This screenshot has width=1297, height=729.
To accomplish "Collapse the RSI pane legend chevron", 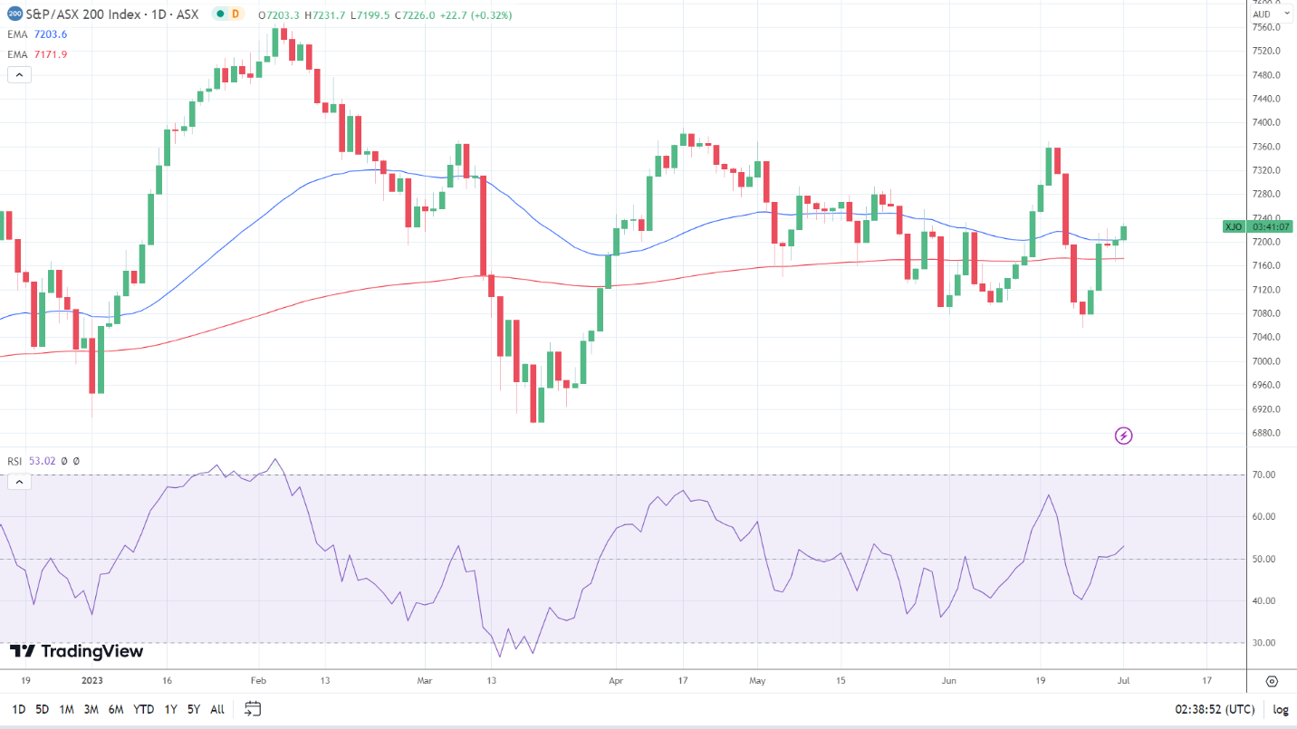I will coord(19,482).
